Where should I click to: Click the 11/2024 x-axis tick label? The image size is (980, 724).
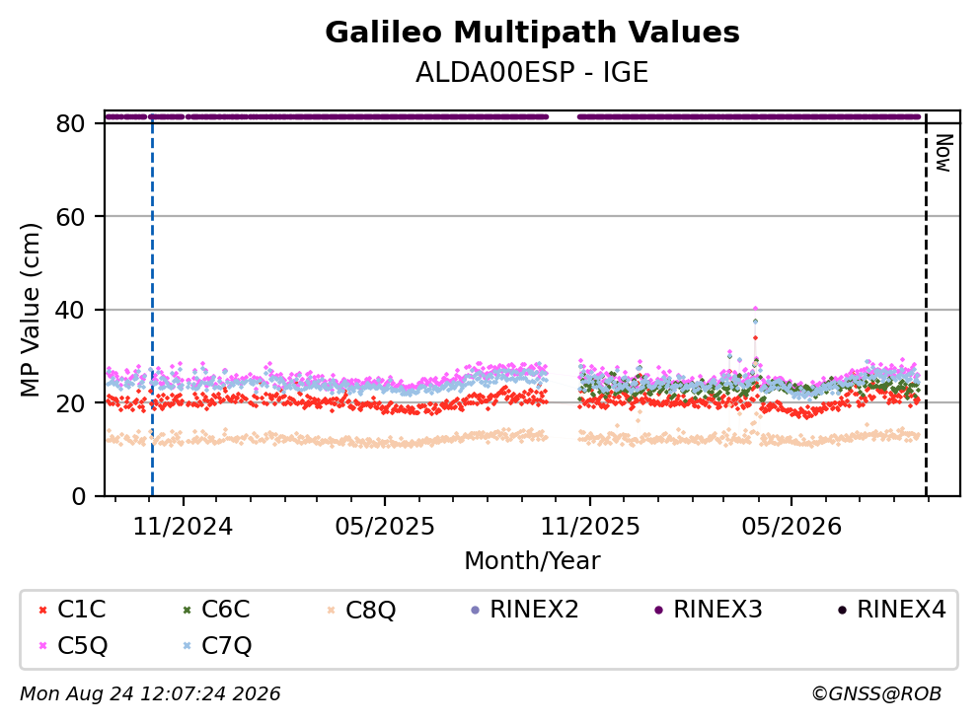(183, 527)
